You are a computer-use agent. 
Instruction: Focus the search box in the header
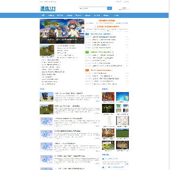pos(93,8)
